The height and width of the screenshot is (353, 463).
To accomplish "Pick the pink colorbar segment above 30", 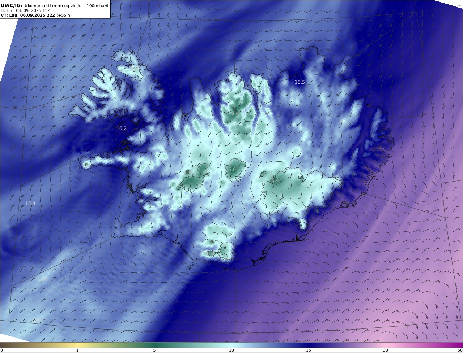I will (x=386, y=345).
